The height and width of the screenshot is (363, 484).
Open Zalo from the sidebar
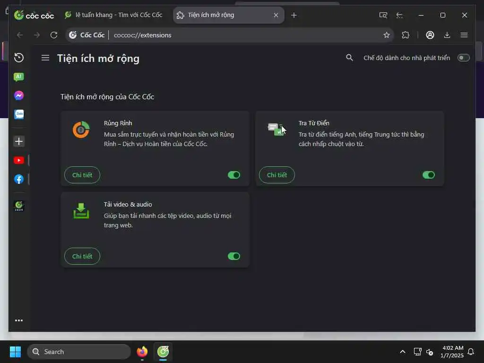coord(19,114)
